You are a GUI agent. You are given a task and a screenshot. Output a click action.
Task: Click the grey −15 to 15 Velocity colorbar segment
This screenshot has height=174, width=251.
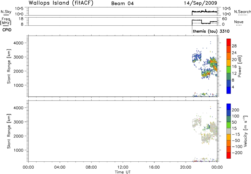click(229, 131)
